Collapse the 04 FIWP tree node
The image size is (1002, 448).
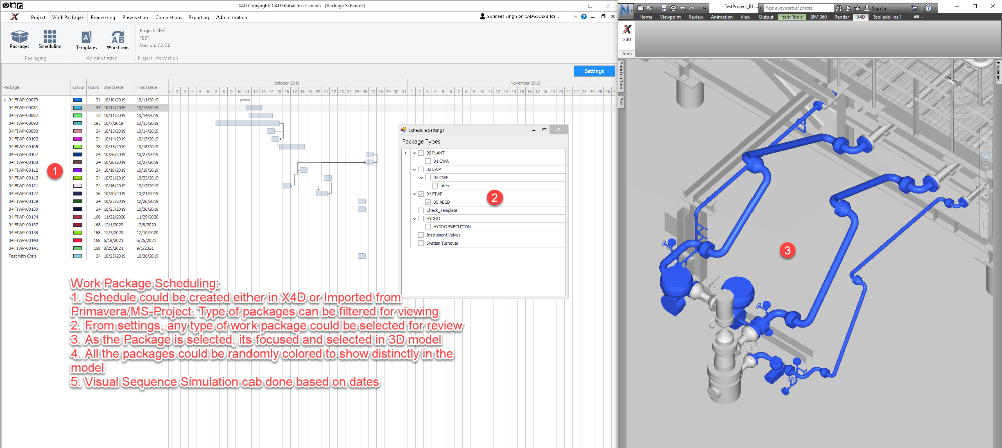[414, 194]
